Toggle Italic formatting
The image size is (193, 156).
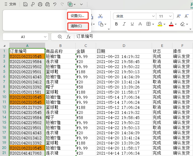(124, 24)
